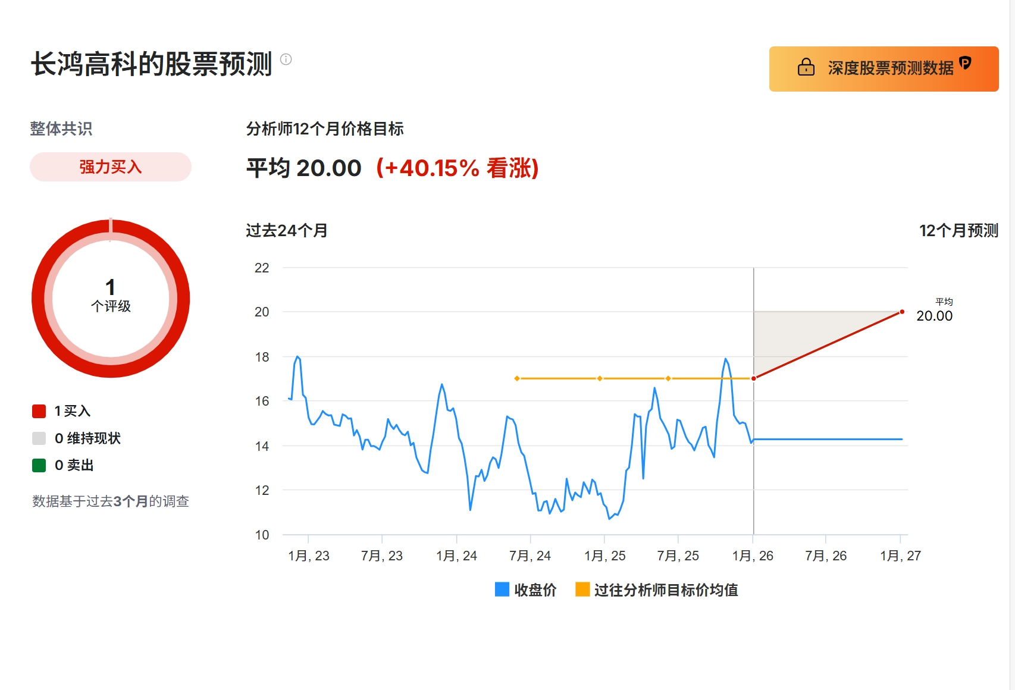Click the '分析师12个月价格目标' heading

pyautogui.click(x=325, y=128)
